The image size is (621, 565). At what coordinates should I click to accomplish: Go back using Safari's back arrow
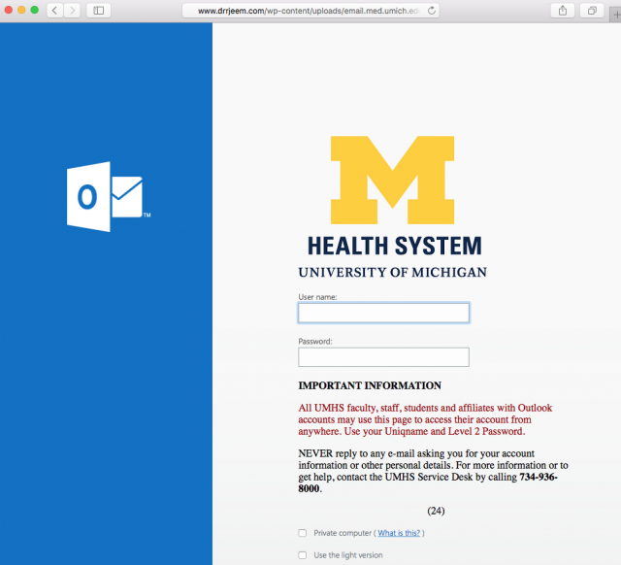[55, 11]
